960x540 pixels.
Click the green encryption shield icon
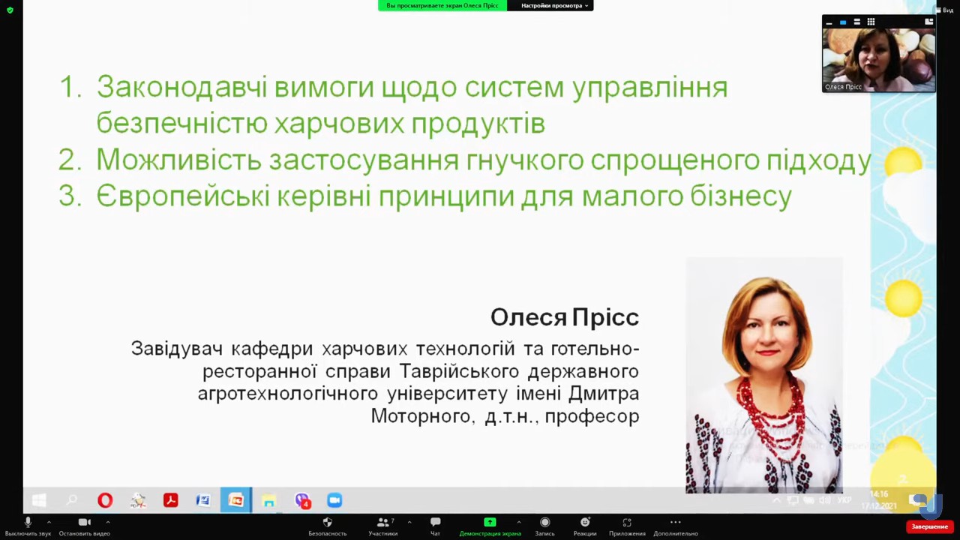click(x=10, y=10)
